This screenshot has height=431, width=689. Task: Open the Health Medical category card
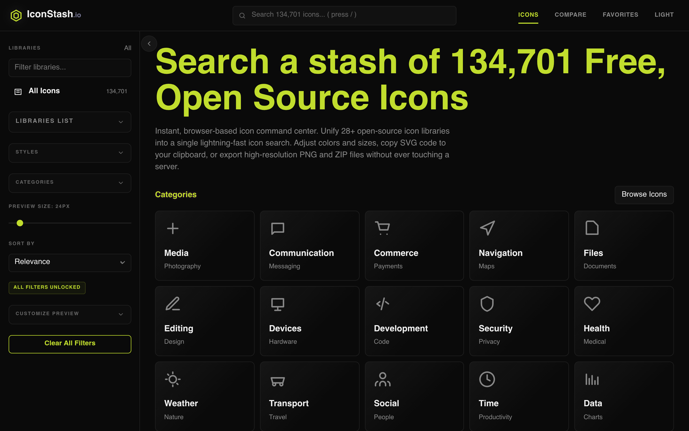[624, 321]
